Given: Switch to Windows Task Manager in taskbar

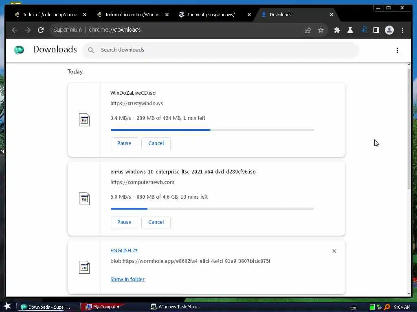Looking at the screenshot, I should click(x=176, y=307).
